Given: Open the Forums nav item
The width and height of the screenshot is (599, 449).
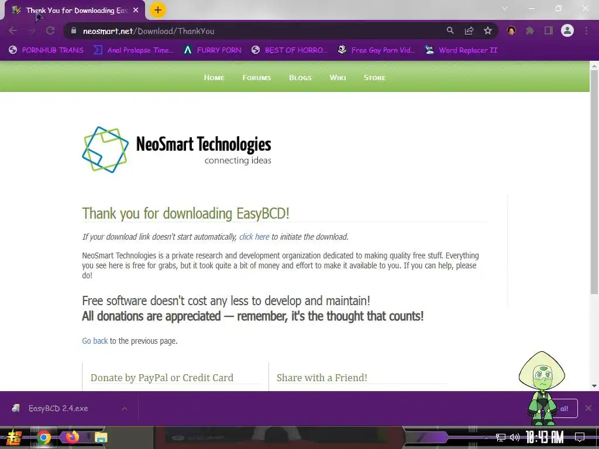Looking at the screenshot, I should [x=256, y=78].
